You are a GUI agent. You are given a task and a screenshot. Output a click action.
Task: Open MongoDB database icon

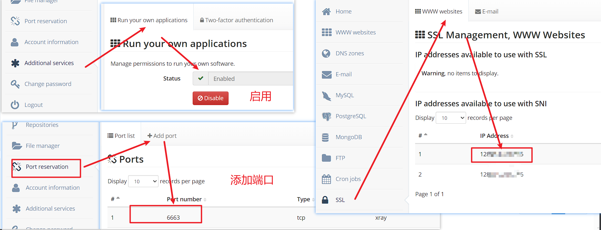pyautogui.click(x=325, y=137)
